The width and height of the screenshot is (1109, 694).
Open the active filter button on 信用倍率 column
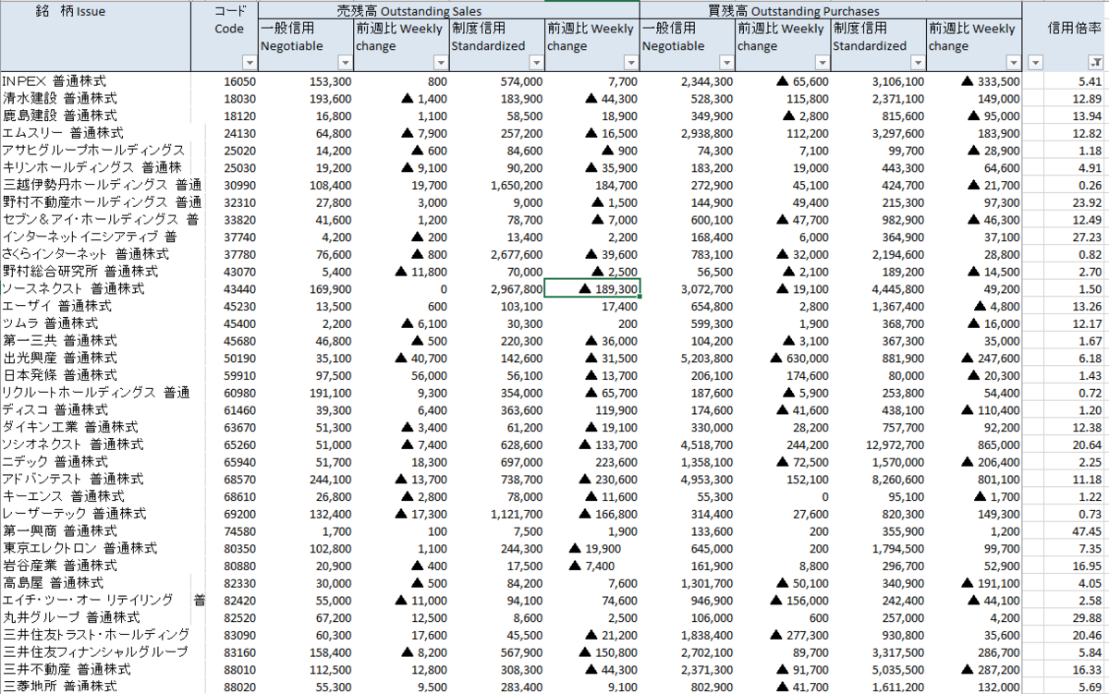[1095, 62]
